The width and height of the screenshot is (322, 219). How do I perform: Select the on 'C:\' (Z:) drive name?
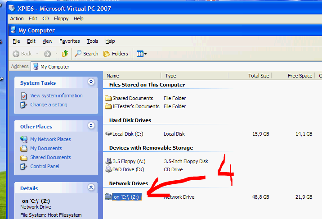pyautogui.click(x=127, y=197)
